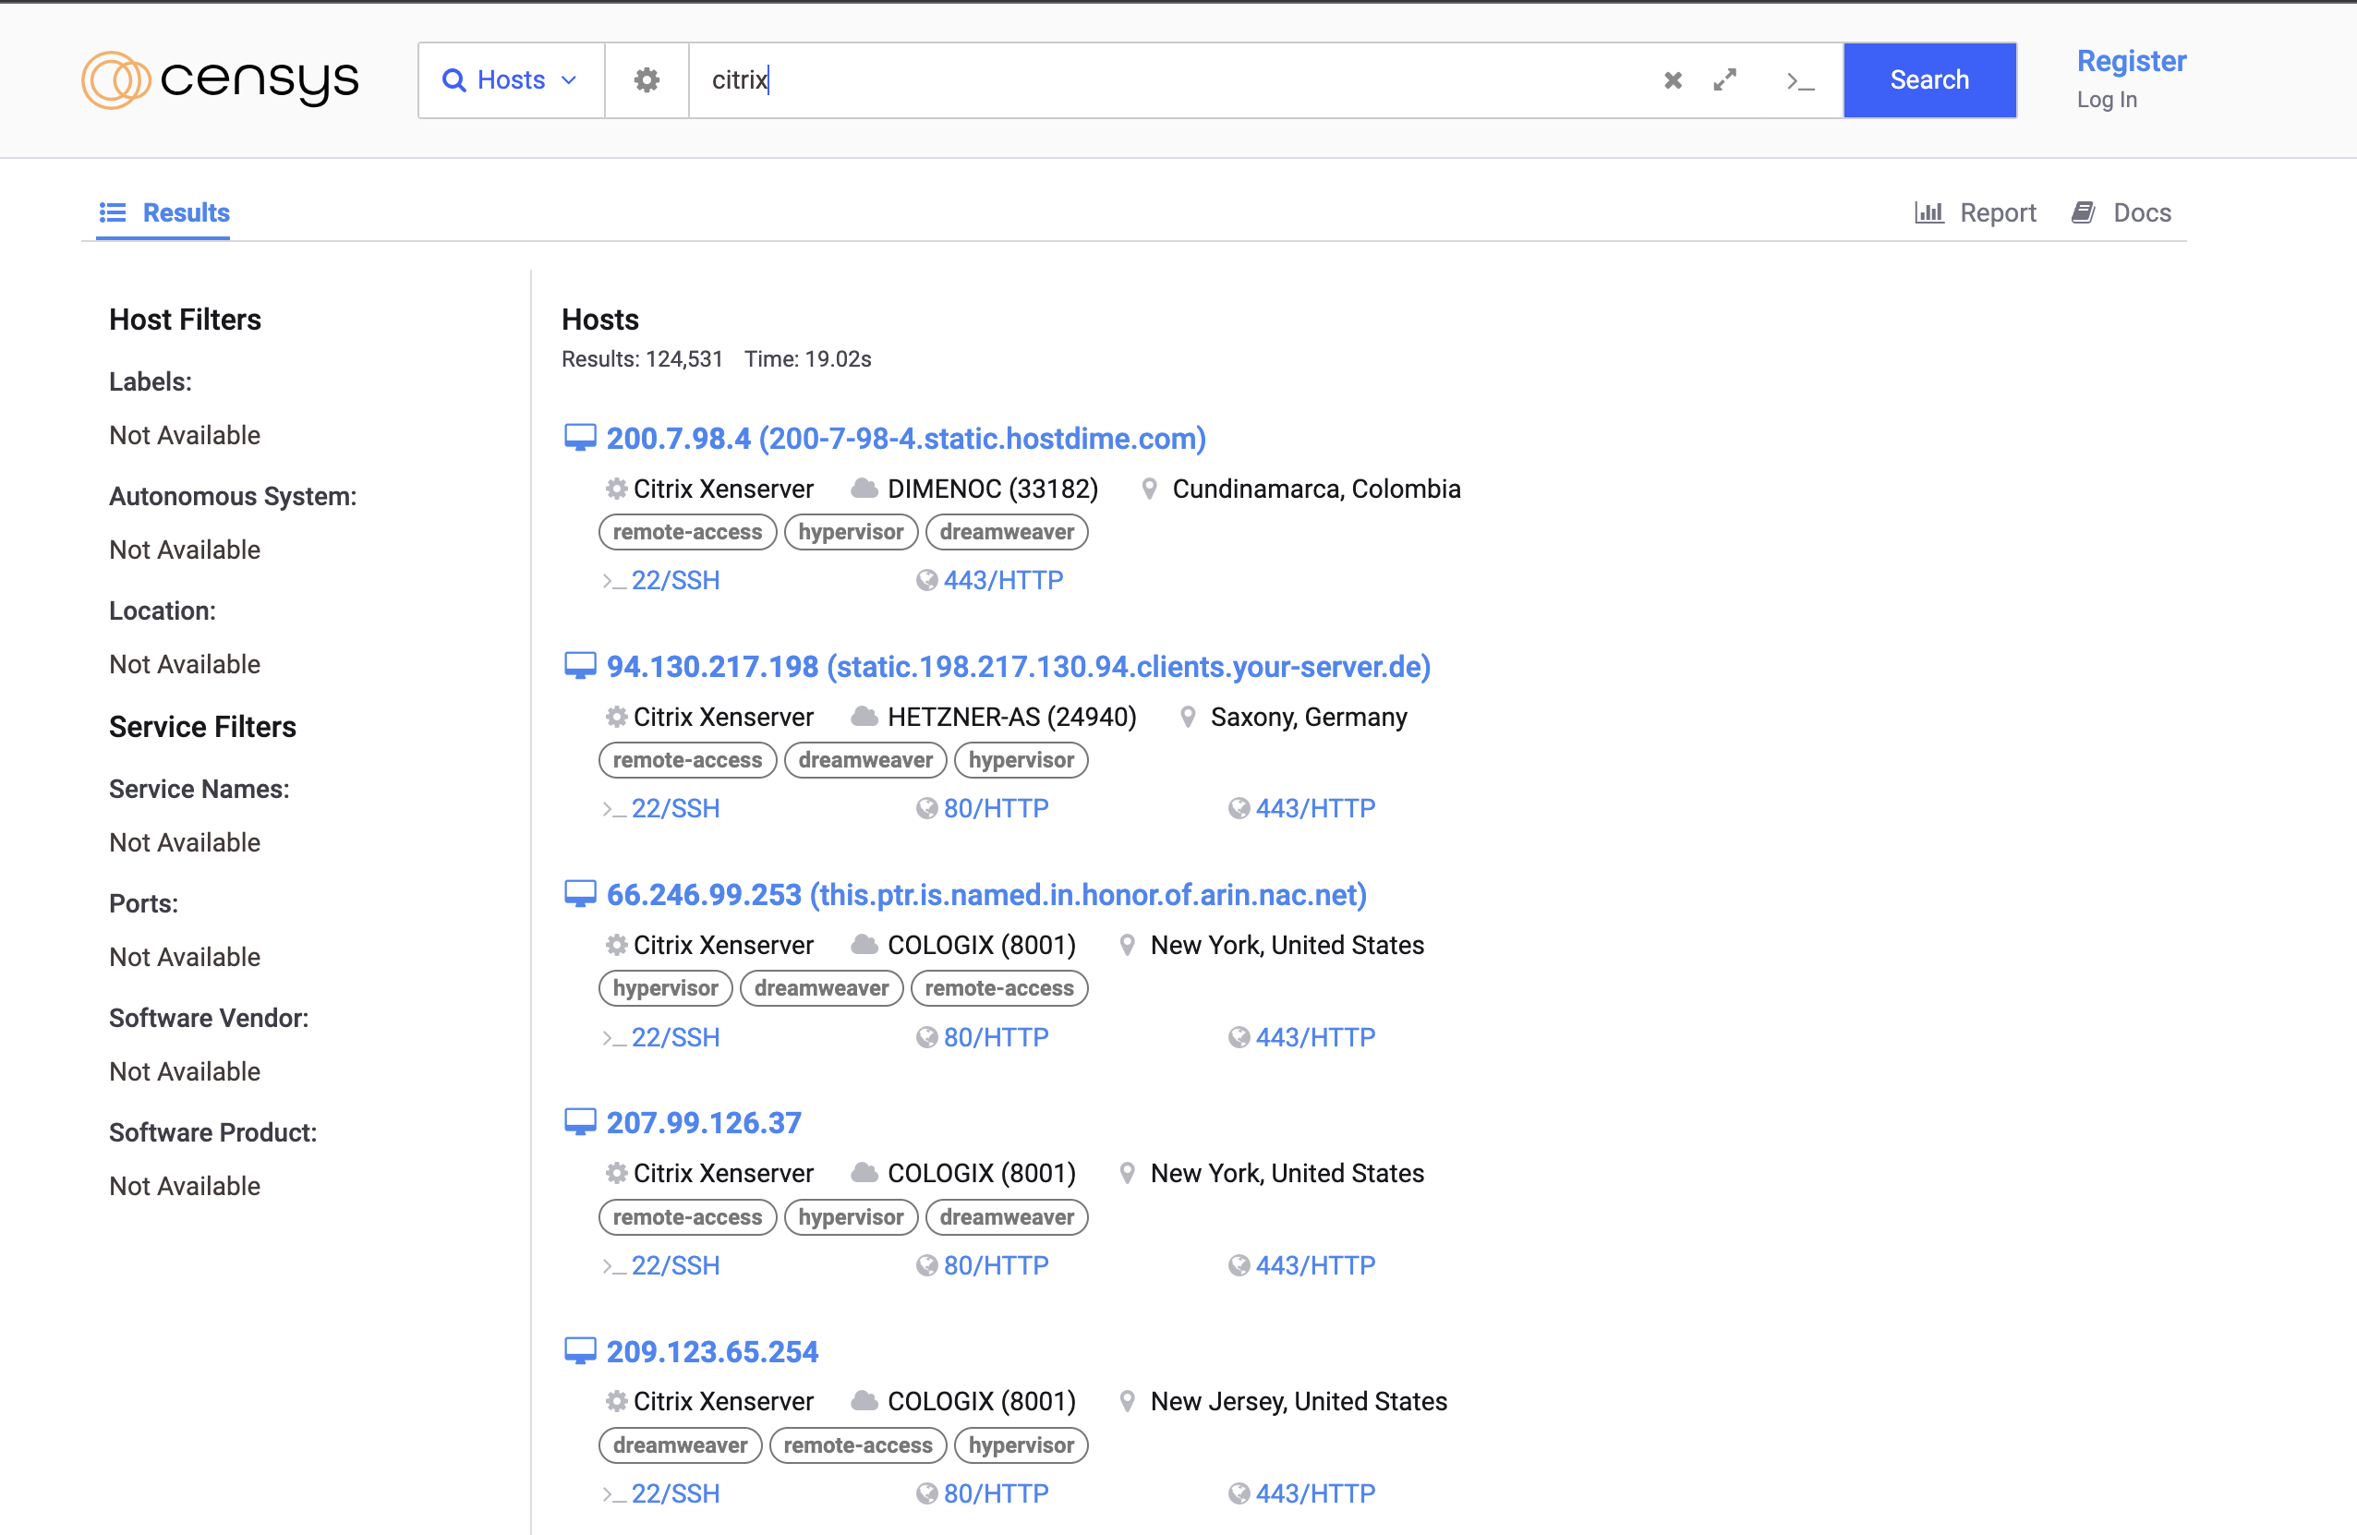
Task: Open 22/SSH service of 200.7.98.4
Action: (x=675, y=580)
